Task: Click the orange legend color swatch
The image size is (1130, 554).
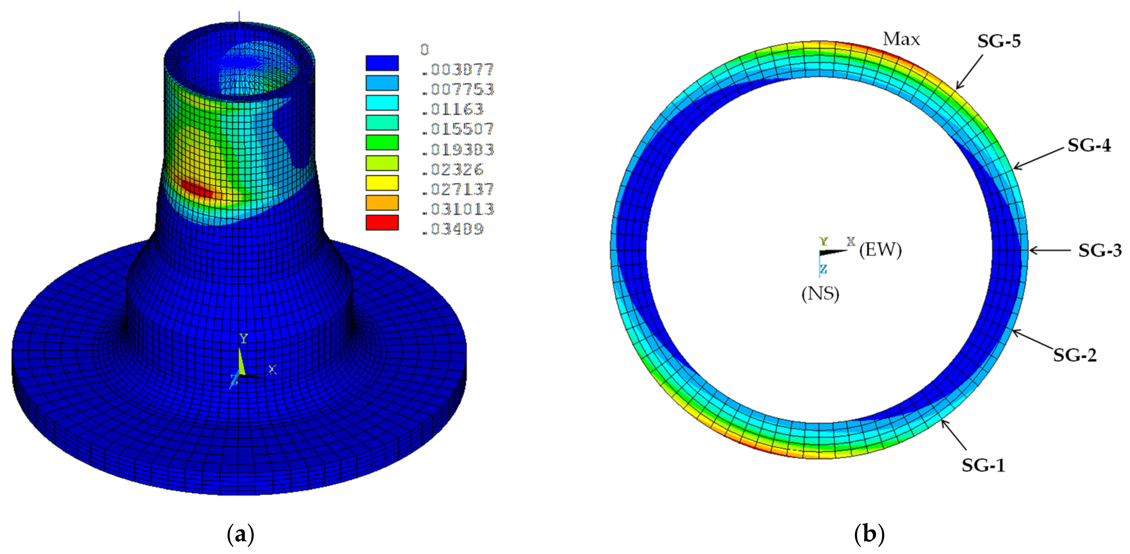Action: coord(382,203)
